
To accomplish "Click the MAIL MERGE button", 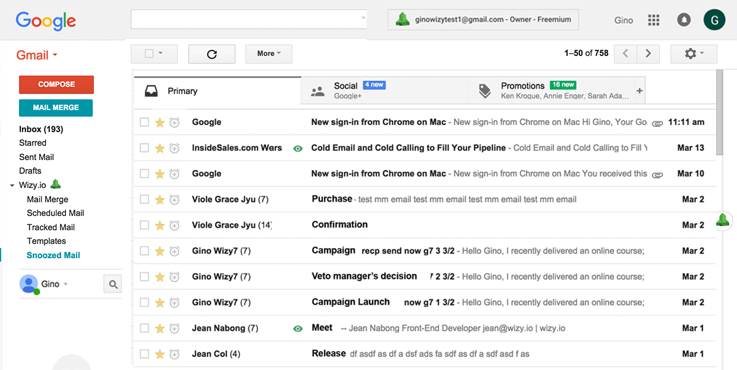I will [x=56, y=108].
